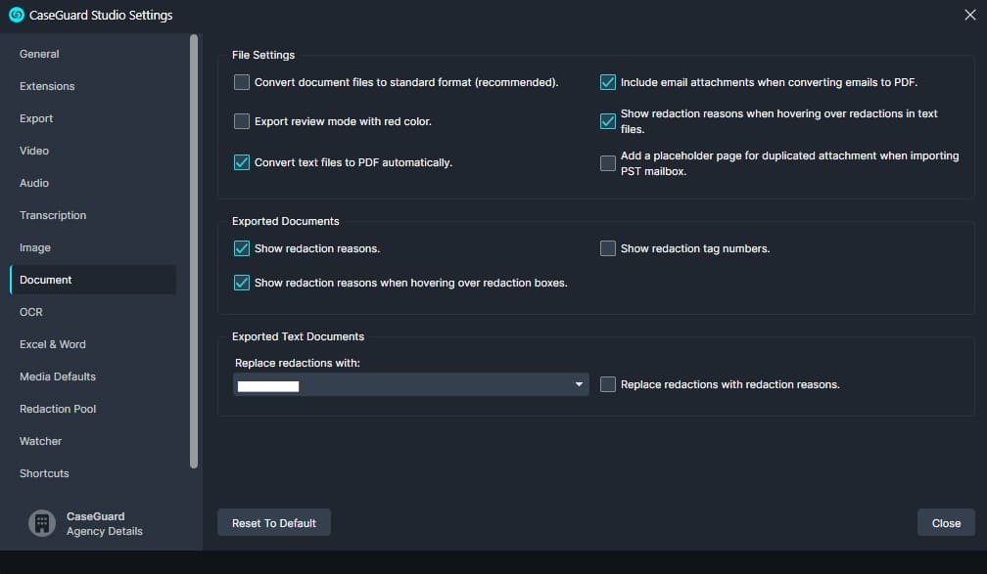Open the Replace redactions with dropdown
987x574 pixels.
[x=410, y=385]
